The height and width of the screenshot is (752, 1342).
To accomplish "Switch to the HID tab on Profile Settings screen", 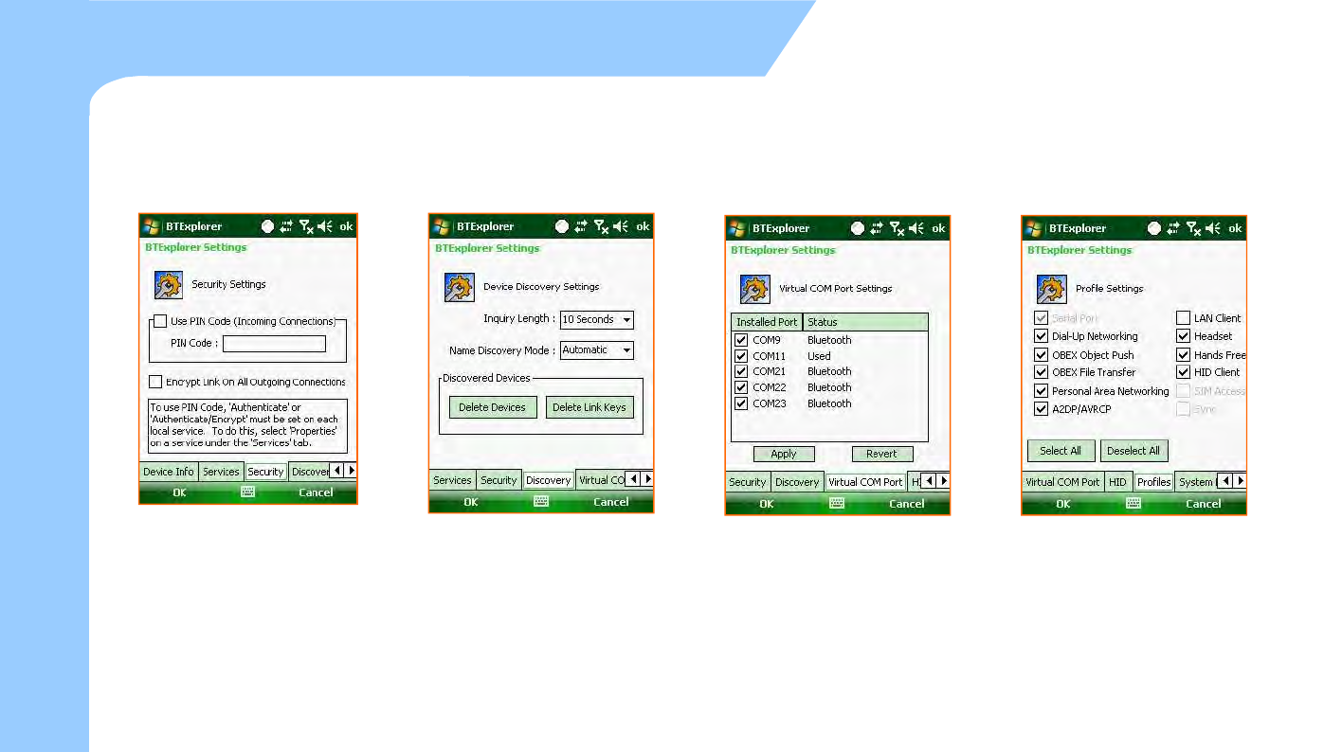I will (x=1118, y=482).
